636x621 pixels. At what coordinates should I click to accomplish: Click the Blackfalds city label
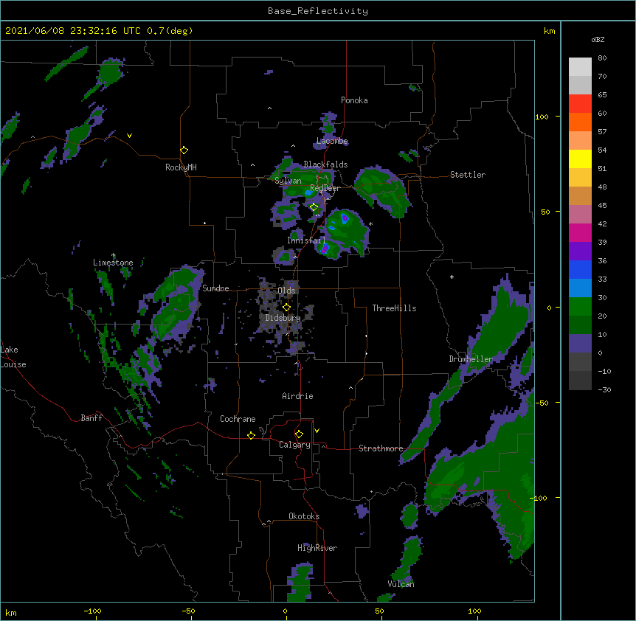pos(325,164)
